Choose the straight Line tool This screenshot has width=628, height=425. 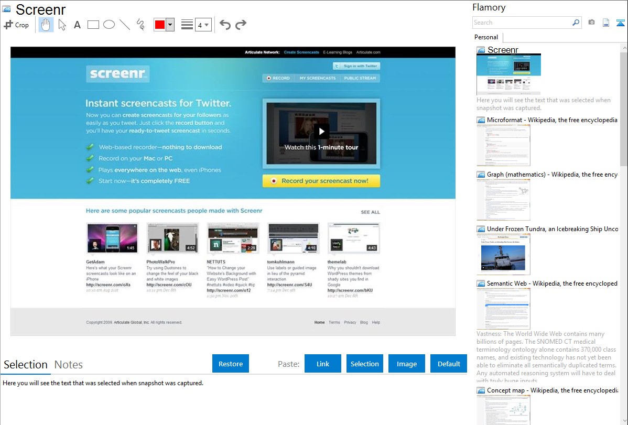(x=125, y=25)
